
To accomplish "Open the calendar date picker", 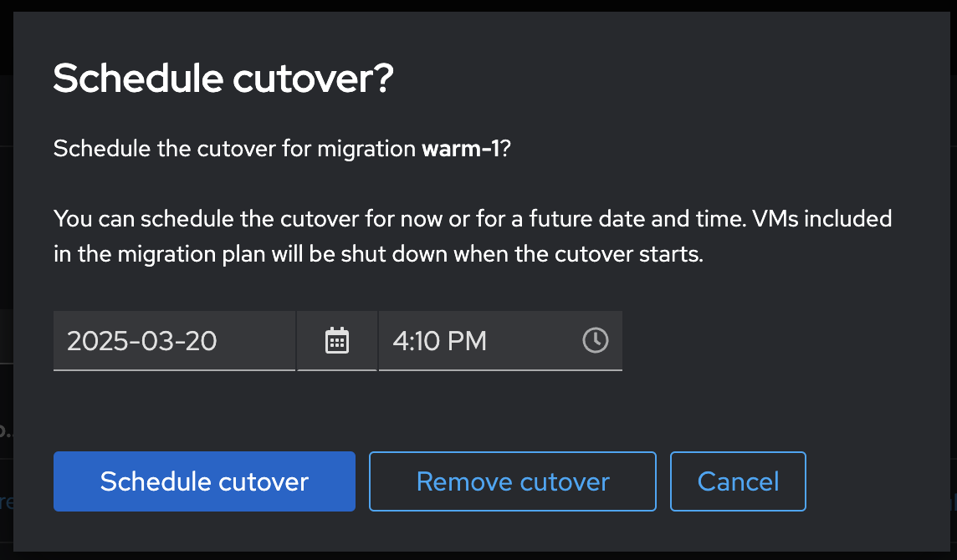I will 336,341.
